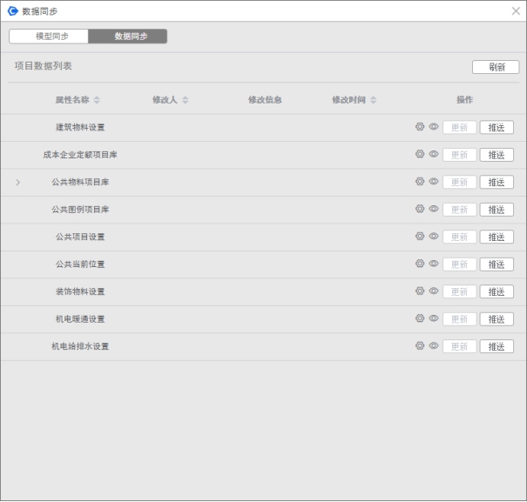Expand the 公共物料项目库 row

(x=18, y=183)
